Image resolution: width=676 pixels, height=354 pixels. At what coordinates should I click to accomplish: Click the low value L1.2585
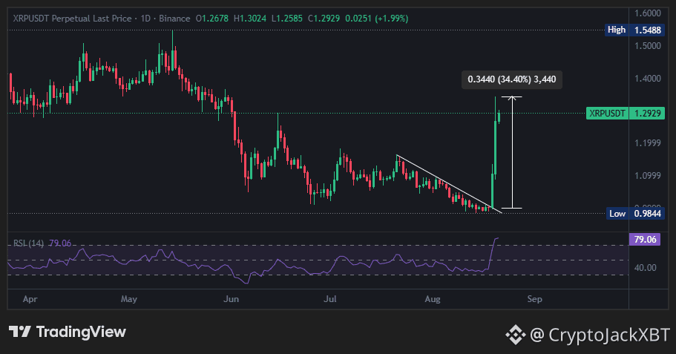tap(287, 19)
